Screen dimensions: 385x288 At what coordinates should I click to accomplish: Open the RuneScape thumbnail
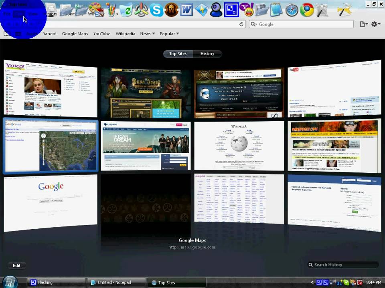(x=146, y=93)
